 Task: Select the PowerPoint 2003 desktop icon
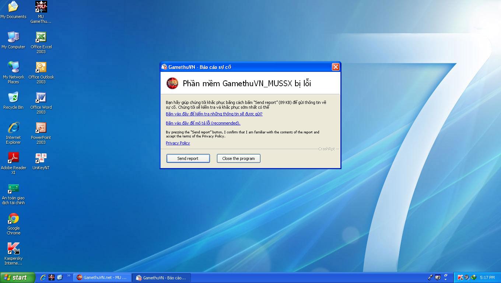(x=41, y=128)
